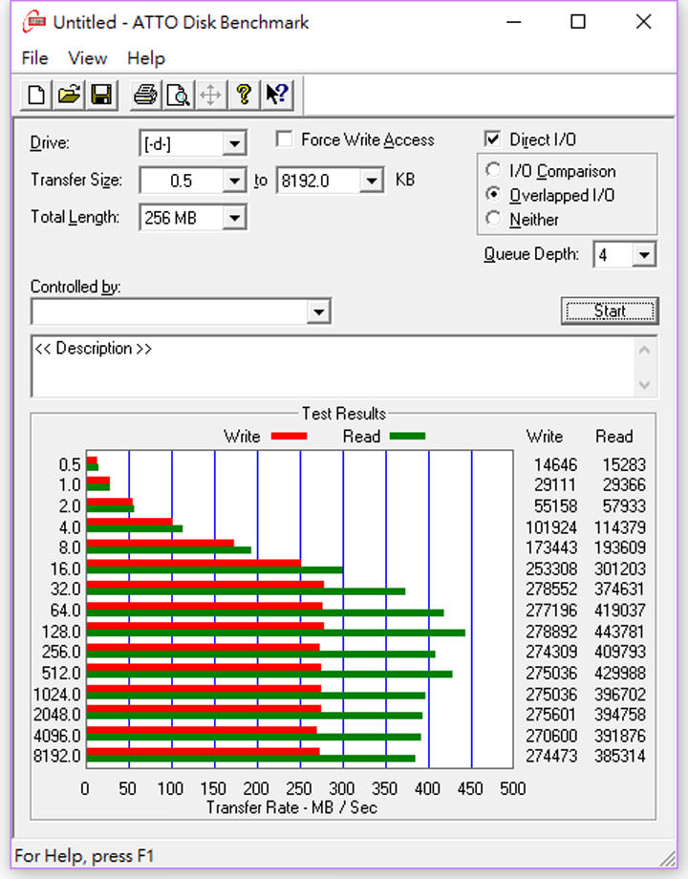
Task: Click the Open file folder icon
Action: pos(68,95)
